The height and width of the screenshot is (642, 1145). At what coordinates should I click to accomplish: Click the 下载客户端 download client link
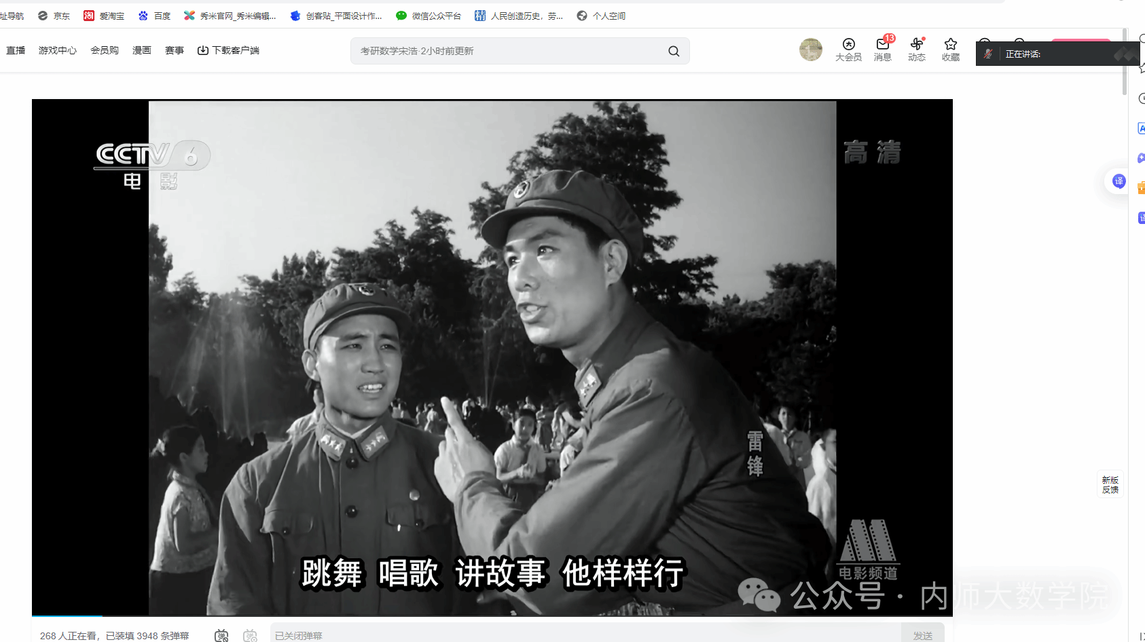tap(229, 50)
